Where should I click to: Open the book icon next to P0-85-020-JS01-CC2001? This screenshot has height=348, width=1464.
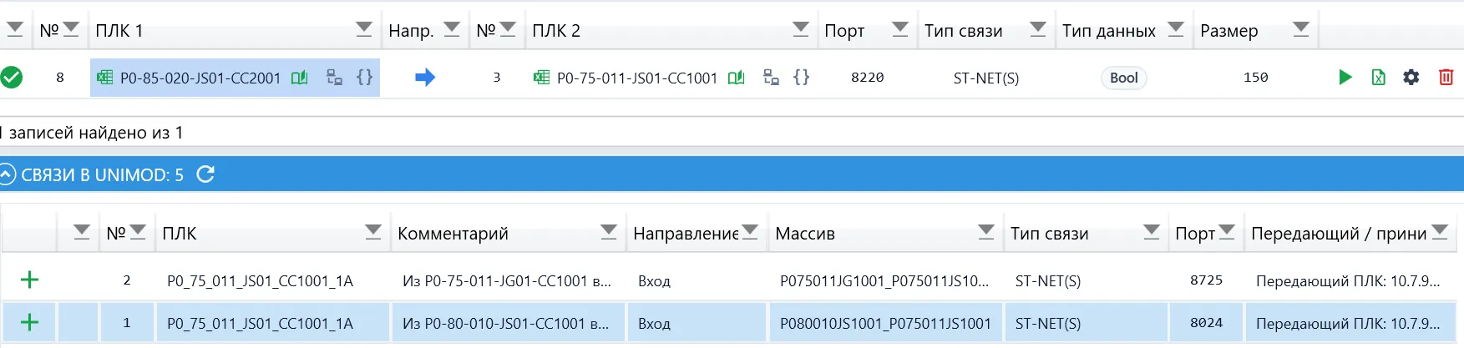coord(299,78)
